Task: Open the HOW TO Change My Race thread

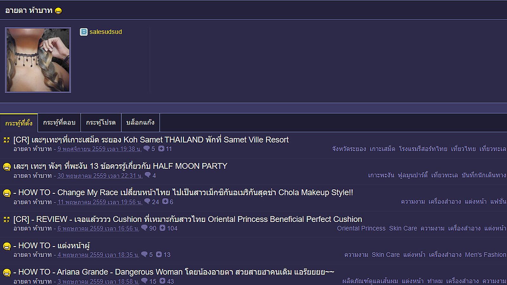Action: tap(185, 193)
